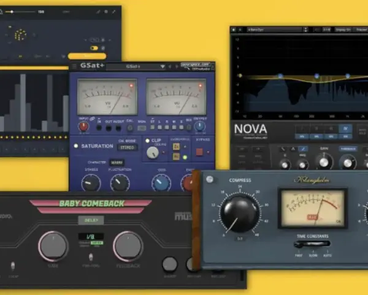Image resolution: width=368 pixels, height=295 pixels.
Task: Toggle the Klanghelm TIME CONSTANTS switch
Action: point(312,244)
